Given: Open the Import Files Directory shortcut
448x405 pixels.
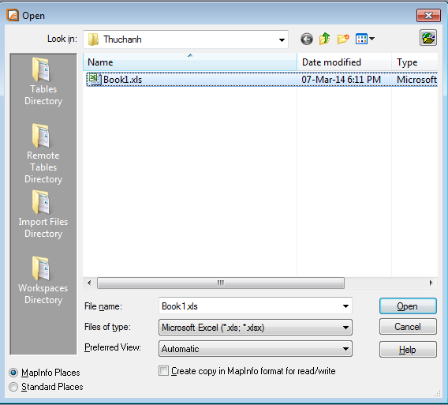Looking at the screenshot, I should [x=43, y=214].
